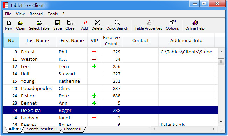The height and width of the screenshot is (136, 228).
Task: Toggle VIP minus mark for Forest
Action: pyautogui.click(x=94, y=52)
